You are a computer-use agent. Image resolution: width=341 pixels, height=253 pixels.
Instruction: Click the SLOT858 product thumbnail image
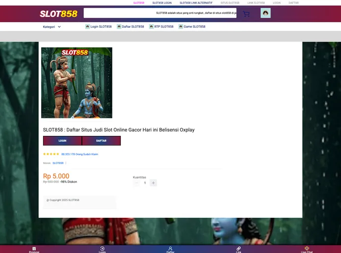77,83
